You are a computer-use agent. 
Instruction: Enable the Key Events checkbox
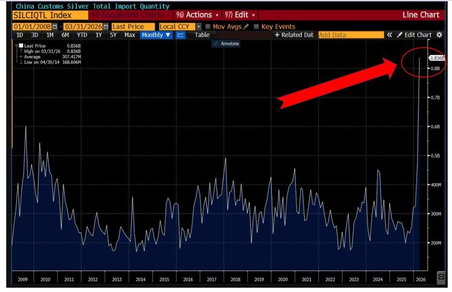[x=256, y=26]
